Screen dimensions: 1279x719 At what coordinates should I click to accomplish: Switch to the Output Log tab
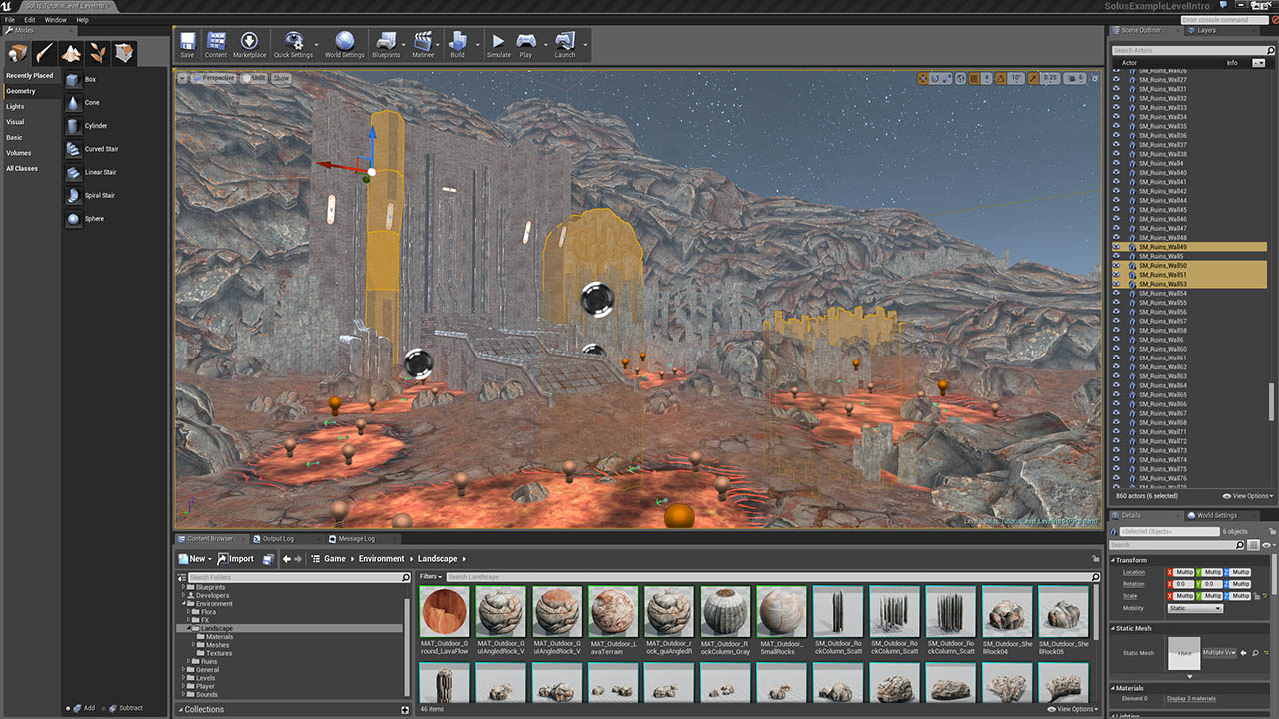tap(278, 539)
